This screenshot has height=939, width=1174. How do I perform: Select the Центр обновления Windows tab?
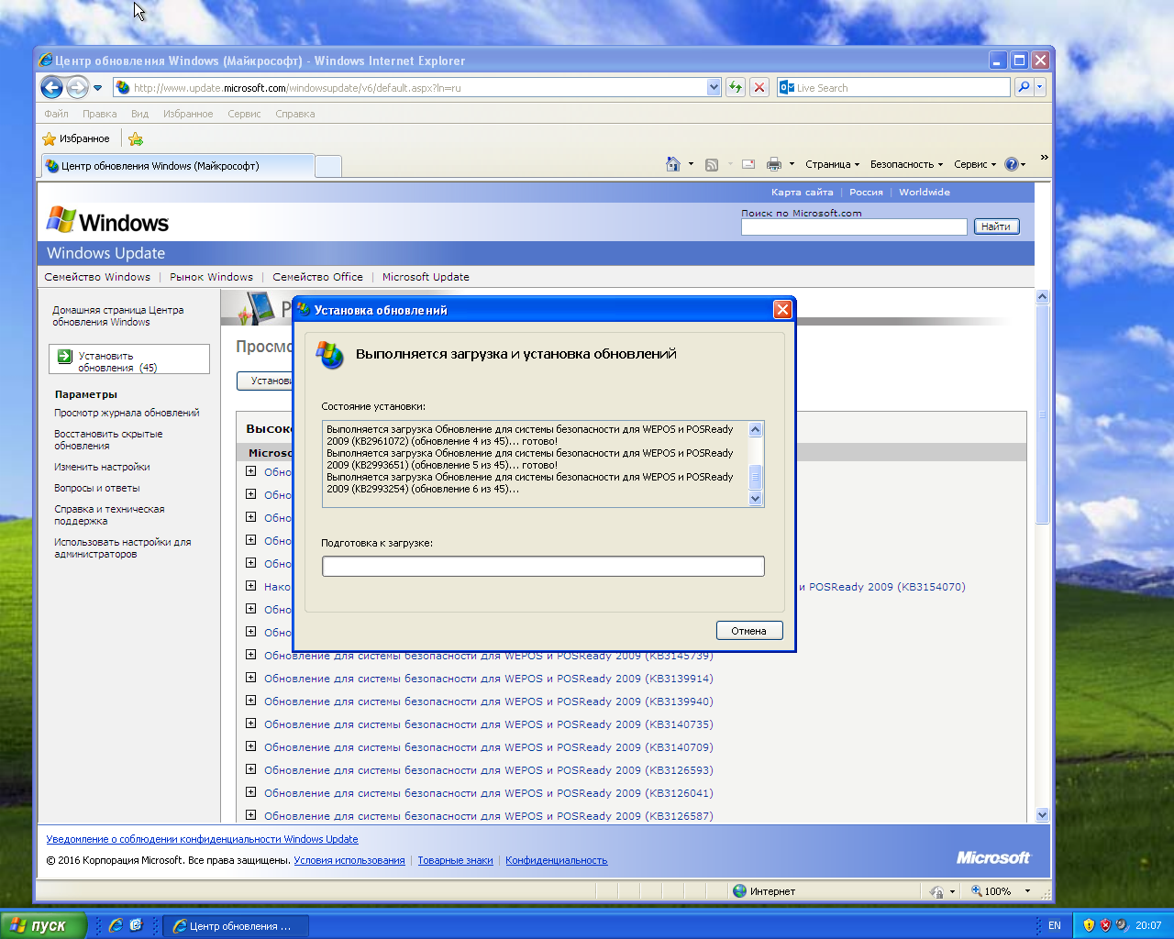tap(178, 166)
